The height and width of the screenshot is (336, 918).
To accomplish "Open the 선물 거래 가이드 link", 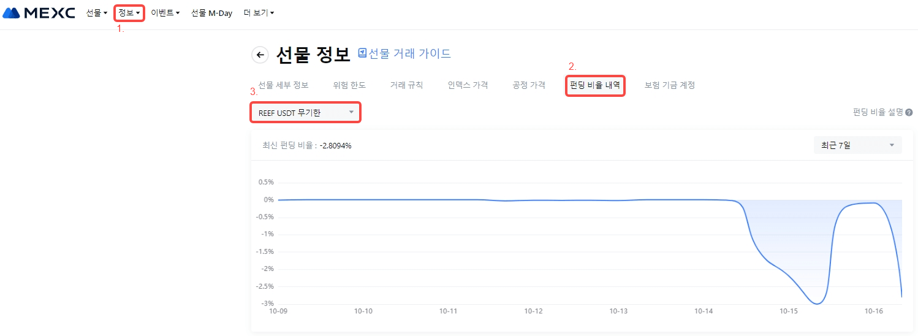I will pyautogui.click(x=409, y=53).
